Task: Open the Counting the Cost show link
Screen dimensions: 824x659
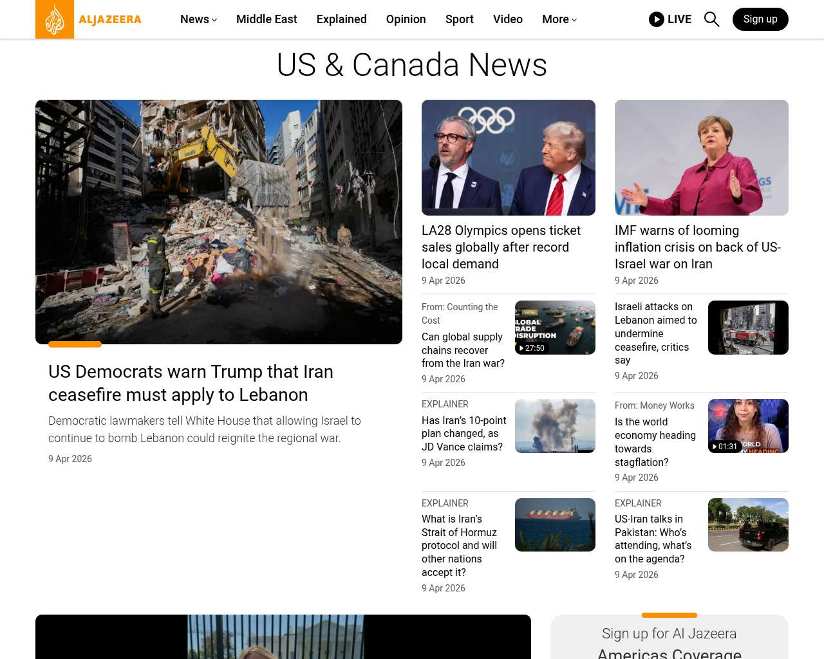Action: (x=460, y=313)
